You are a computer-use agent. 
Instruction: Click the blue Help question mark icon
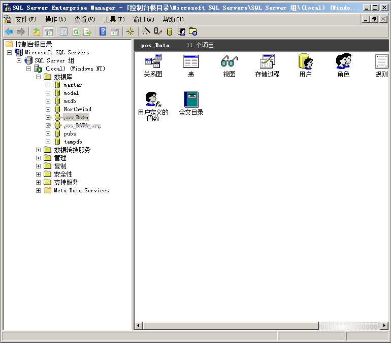[x=103, y=31]
